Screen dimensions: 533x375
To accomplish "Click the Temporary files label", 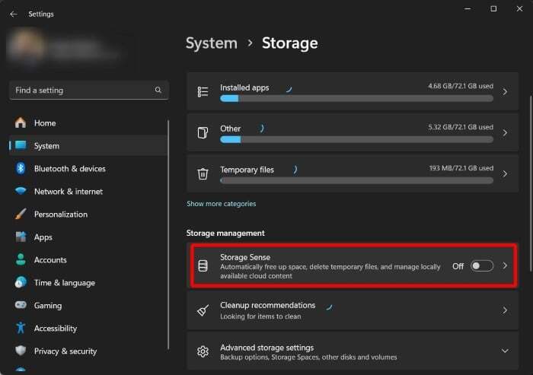I will click(x=247, y=170).
